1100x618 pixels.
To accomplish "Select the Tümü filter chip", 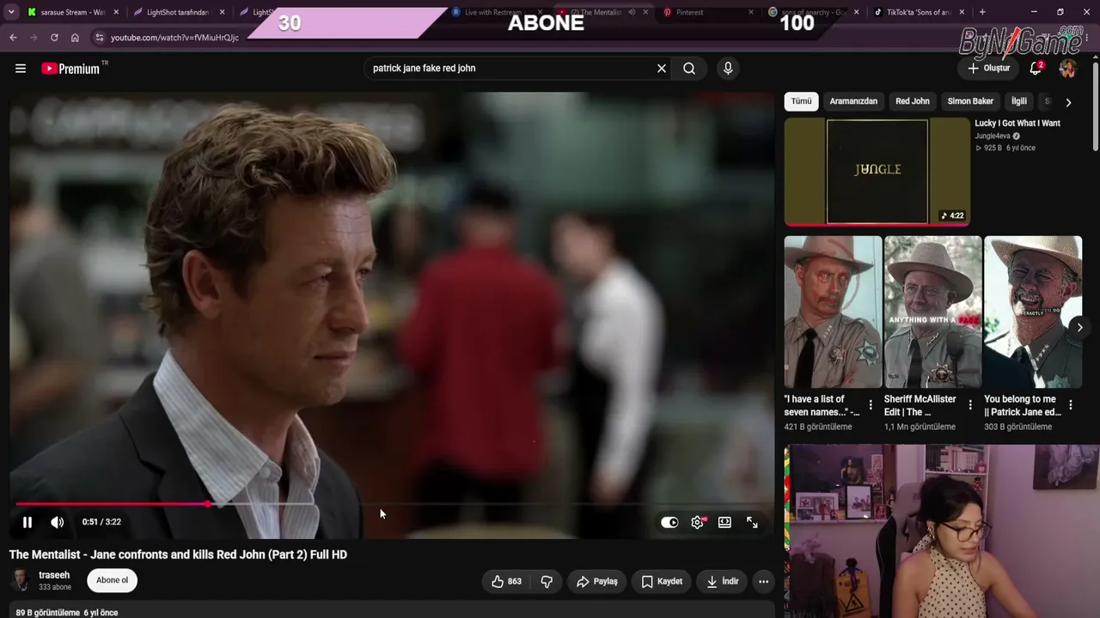I will click(x=801, y=101).
